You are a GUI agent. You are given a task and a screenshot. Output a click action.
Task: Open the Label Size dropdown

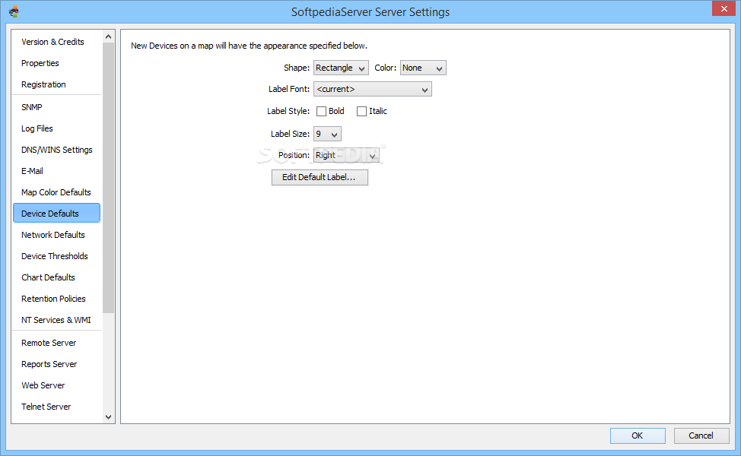click(327, 134)
